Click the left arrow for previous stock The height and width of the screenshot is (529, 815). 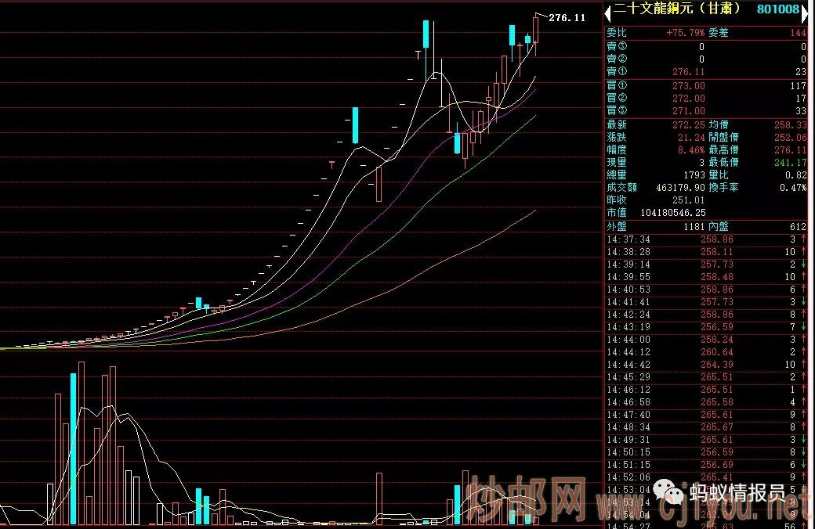click(x=607, y=10)
